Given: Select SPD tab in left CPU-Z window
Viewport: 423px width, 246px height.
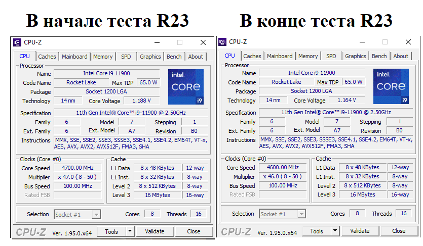Looking at the screenshot, I should 126,57.
